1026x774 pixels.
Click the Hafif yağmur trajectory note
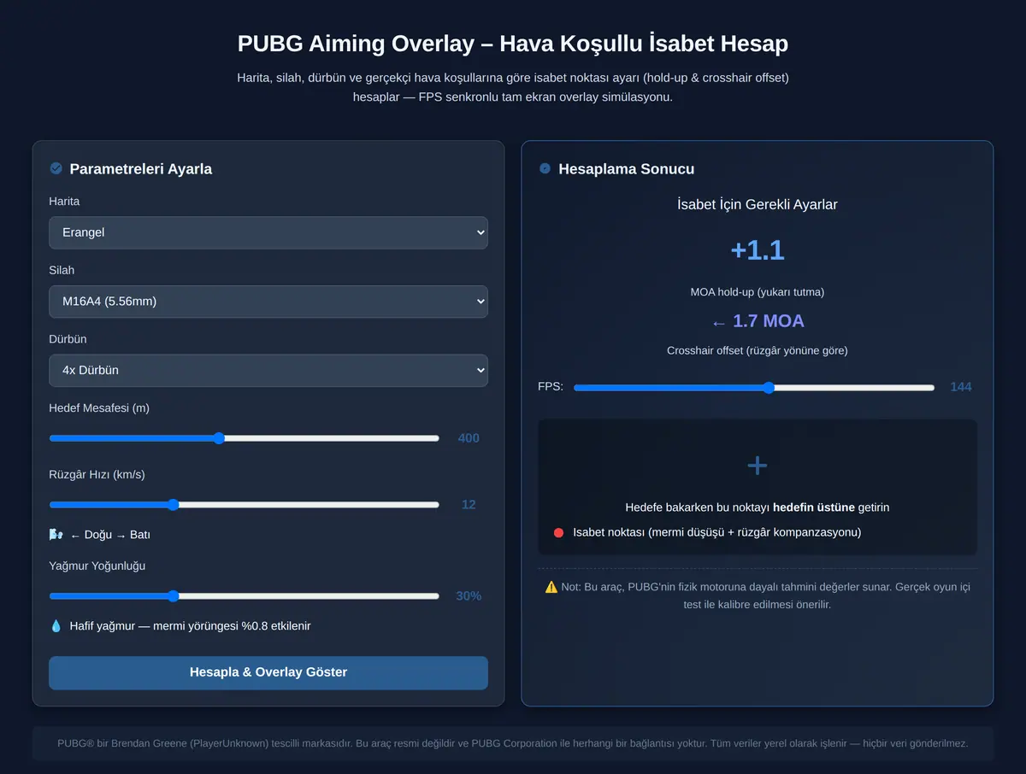pos(190,626)
